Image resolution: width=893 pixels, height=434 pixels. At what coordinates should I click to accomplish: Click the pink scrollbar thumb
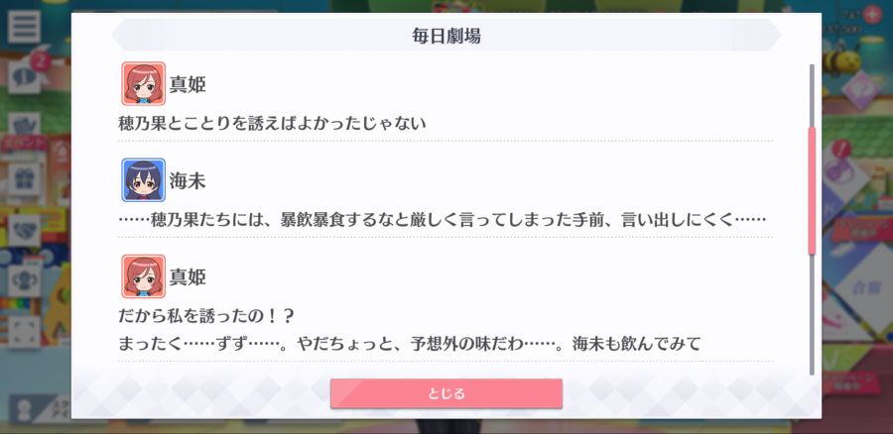click(812, 191)
